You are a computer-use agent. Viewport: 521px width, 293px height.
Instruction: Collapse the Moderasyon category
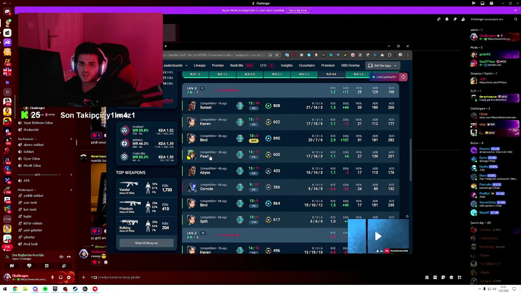coord(26,190)
